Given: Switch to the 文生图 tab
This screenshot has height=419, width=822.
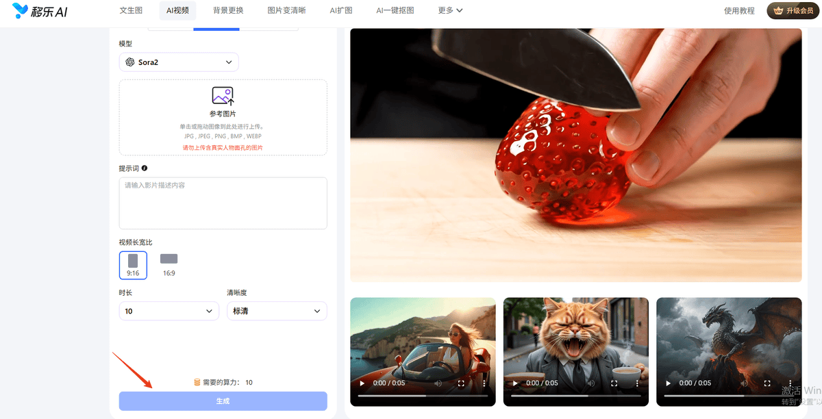Looking at the screenshot, I should click(131, 10).
